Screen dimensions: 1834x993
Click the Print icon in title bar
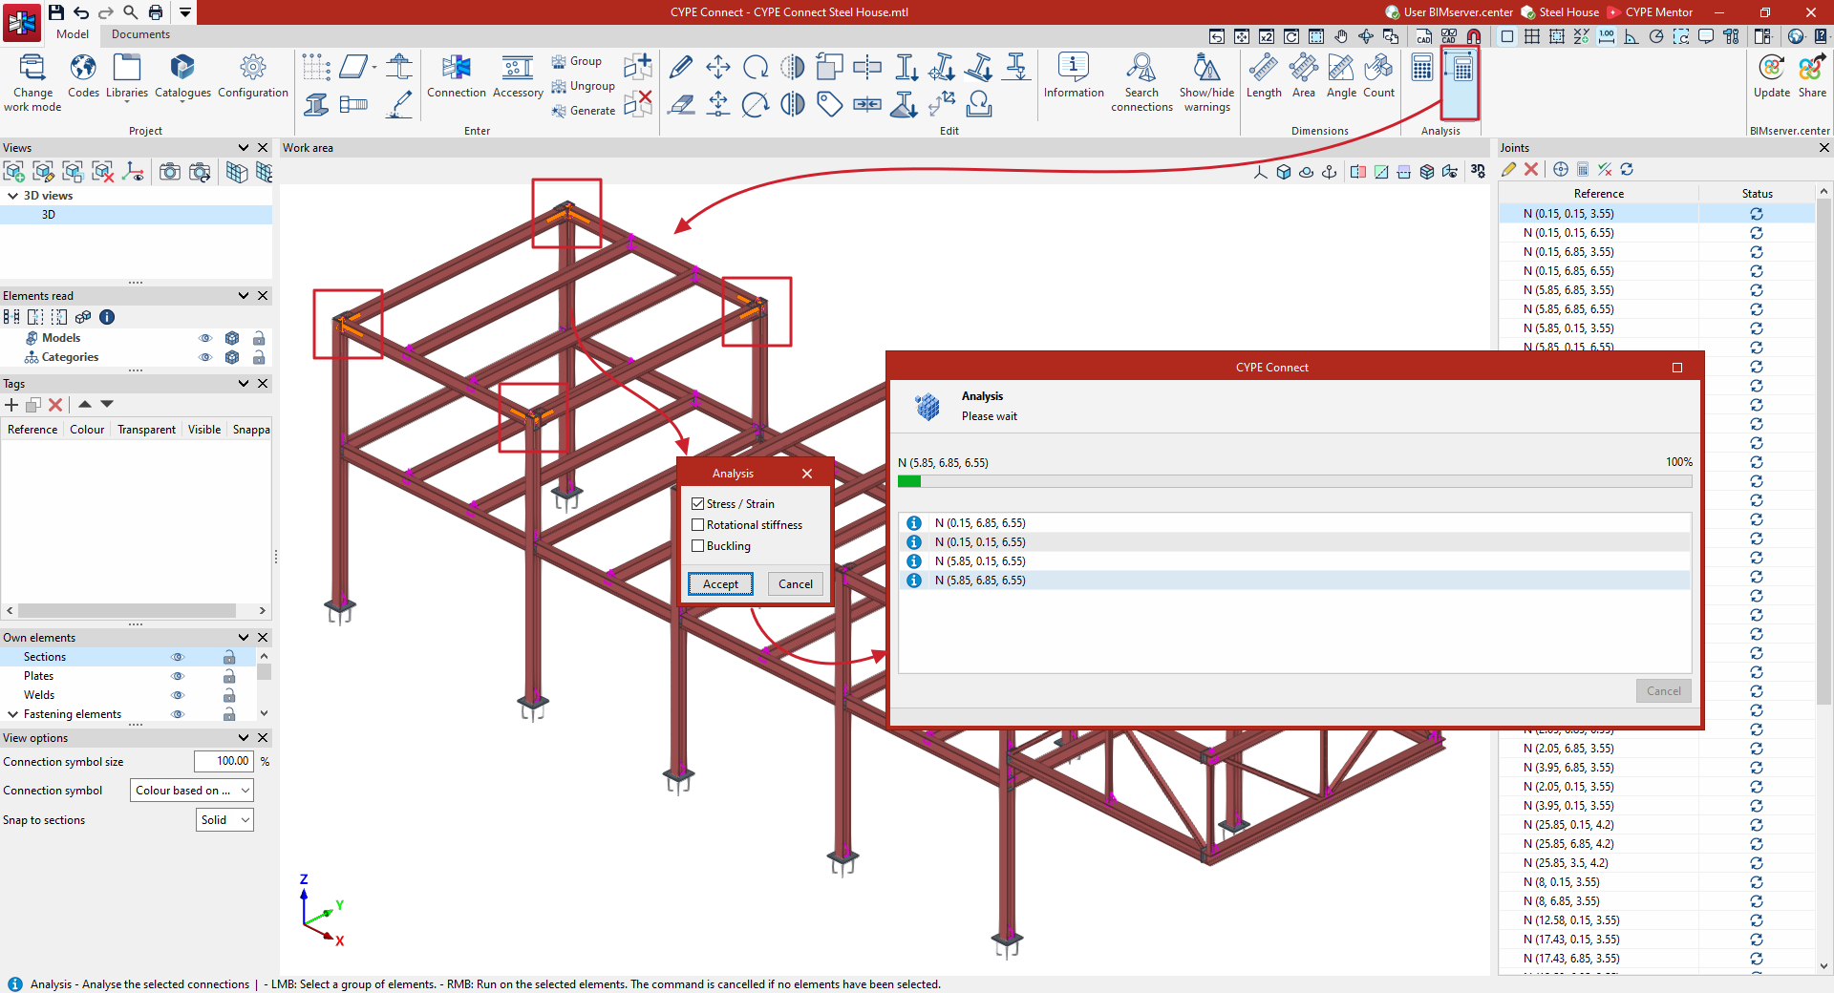point(156,12)
